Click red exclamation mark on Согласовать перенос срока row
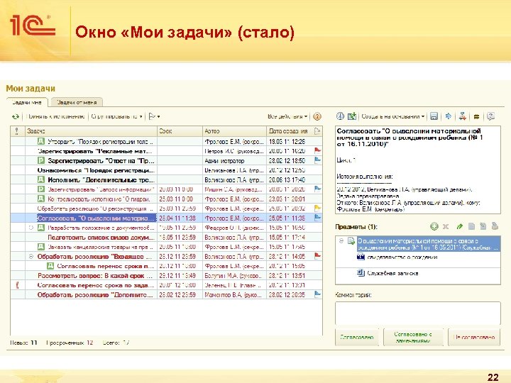This screenshot has width=511, height=383. (x=17, y=285)
